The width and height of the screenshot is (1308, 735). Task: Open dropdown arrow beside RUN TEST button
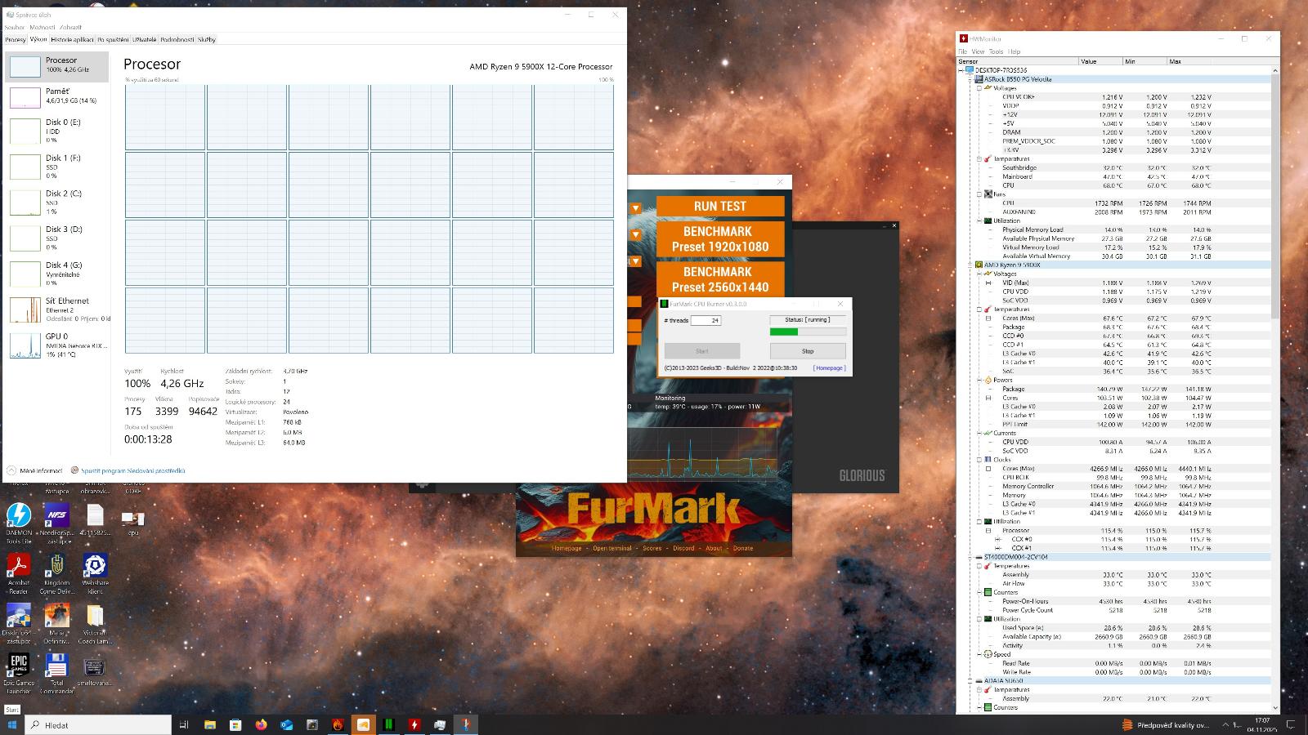pyautogui.click(x=635, y=207)
